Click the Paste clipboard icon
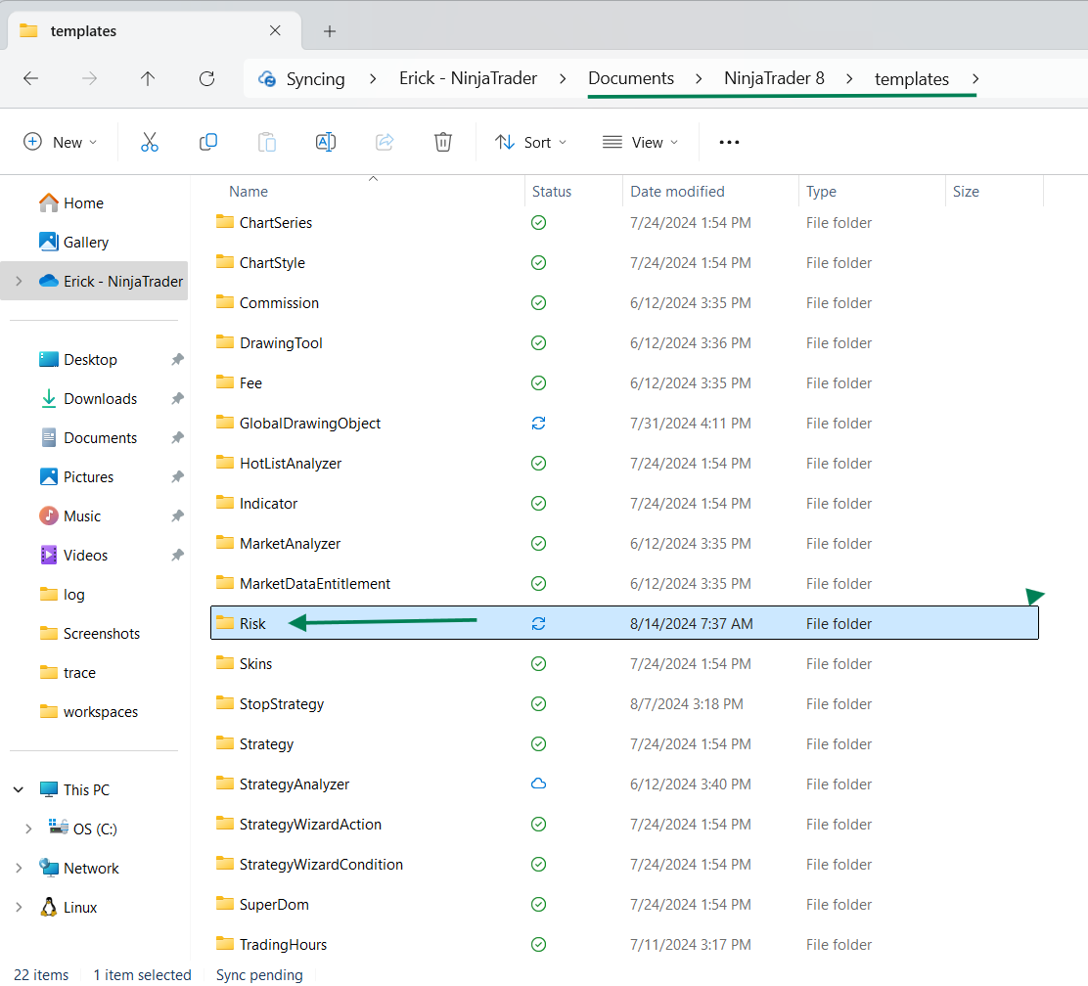 click(x=267, y=142)
